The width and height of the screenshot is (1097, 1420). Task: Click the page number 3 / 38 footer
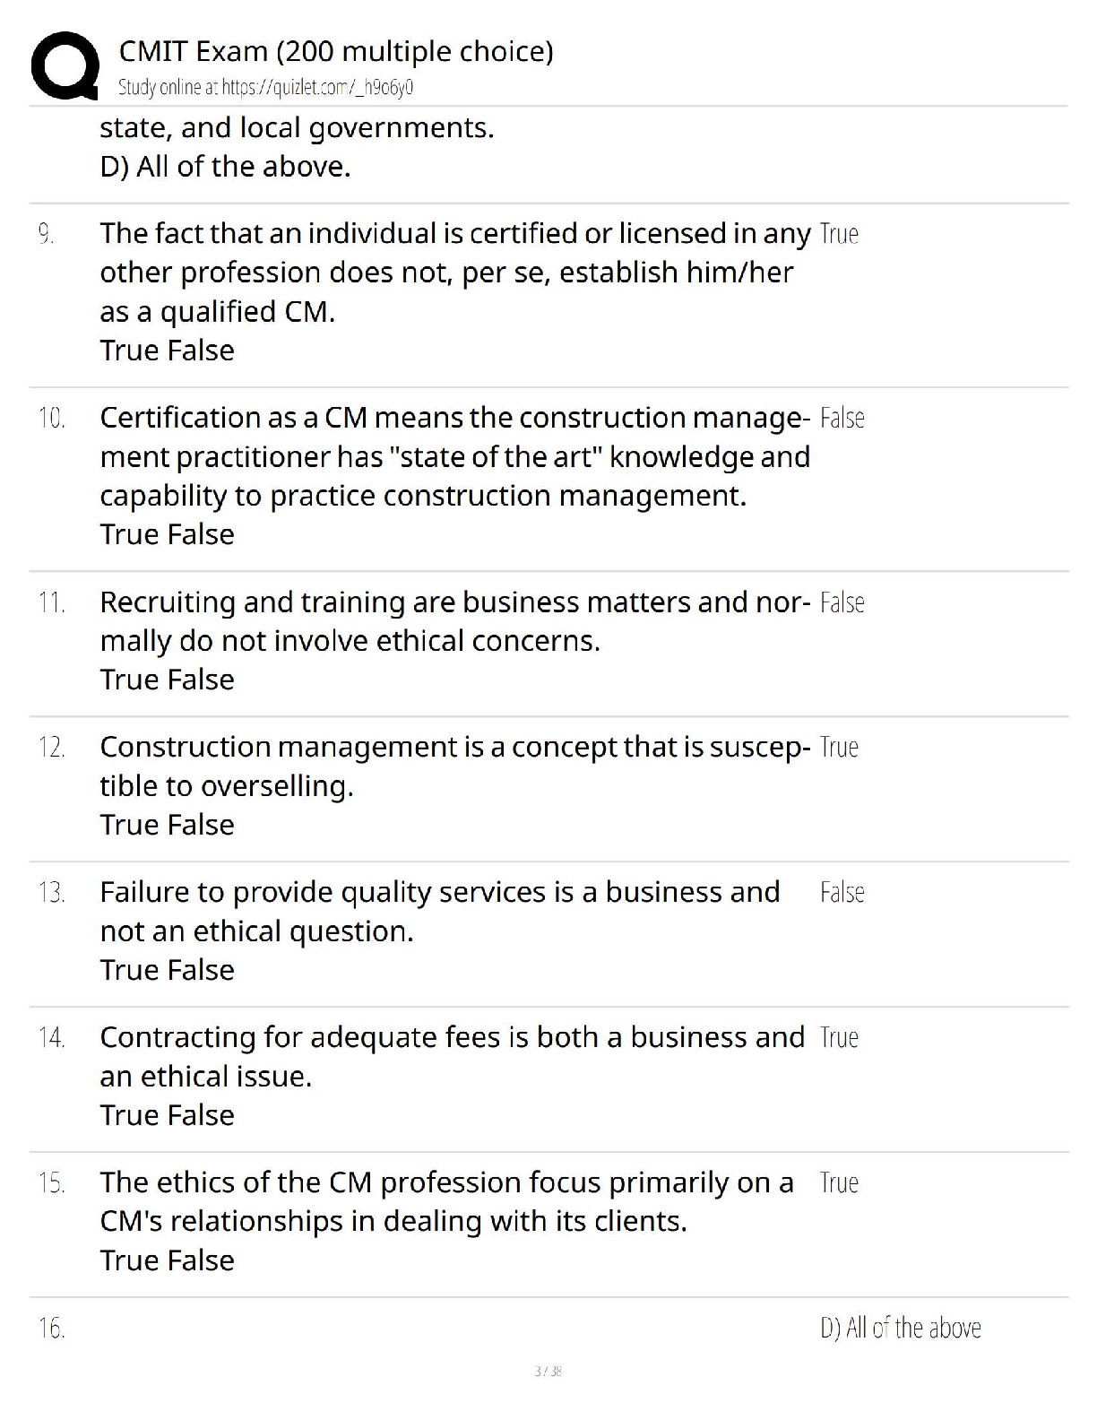(548, 1372)
